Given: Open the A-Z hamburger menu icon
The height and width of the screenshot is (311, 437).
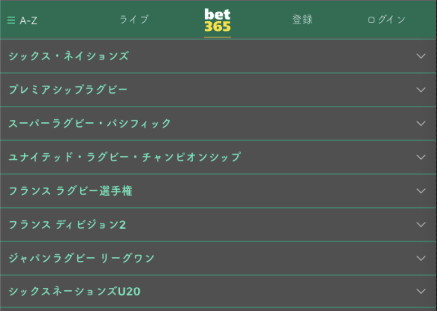Looking at the screenshot, I should pyautogui.click(x=11, y=20).
